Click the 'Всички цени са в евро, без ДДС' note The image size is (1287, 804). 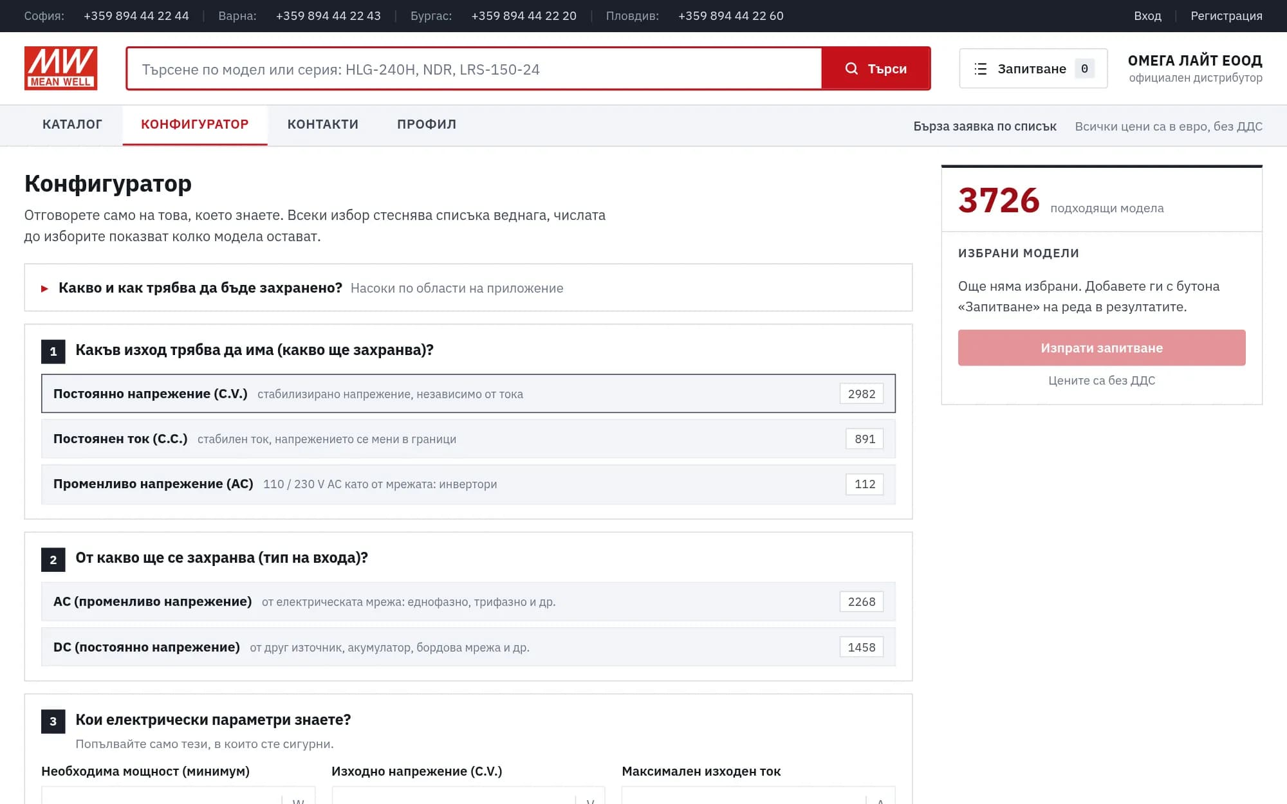[1169, 127]
